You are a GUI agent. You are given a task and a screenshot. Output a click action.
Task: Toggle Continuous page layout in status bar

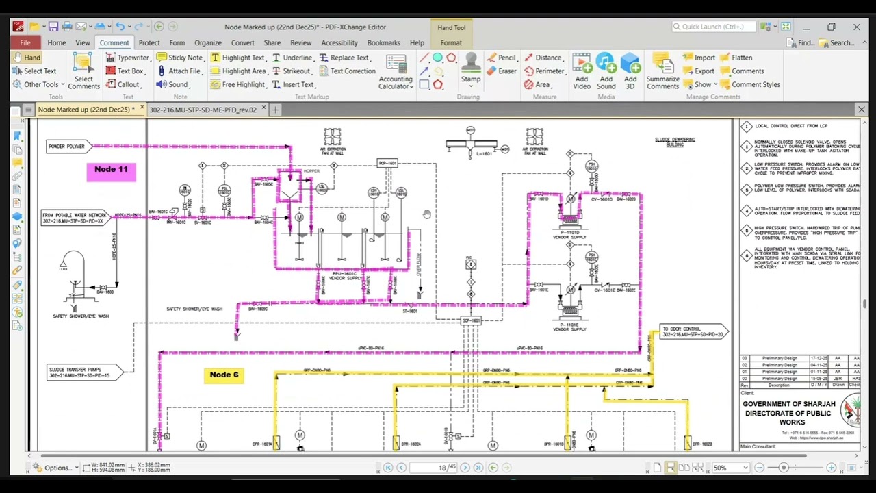coord(671,468)
